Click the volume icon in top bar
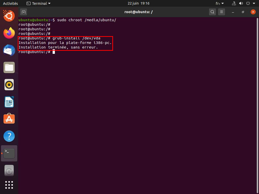The height and width of the screenshot is (194, 259). [x=241, y=3]
